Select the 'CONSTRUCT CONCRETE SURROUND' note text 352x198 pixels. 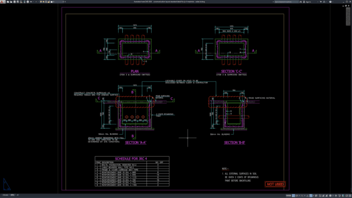96,94
